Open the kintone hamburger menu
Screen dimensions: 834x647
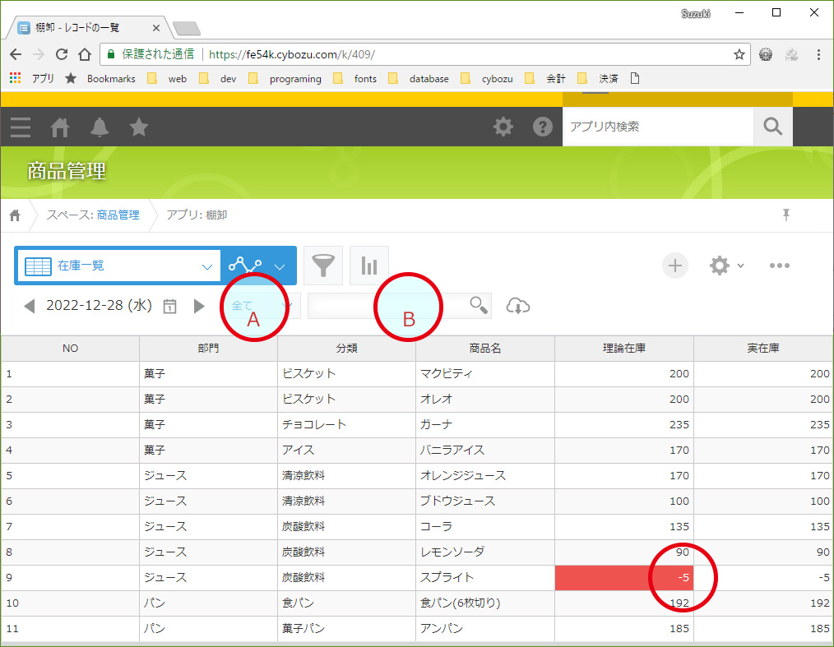[21, 127]
